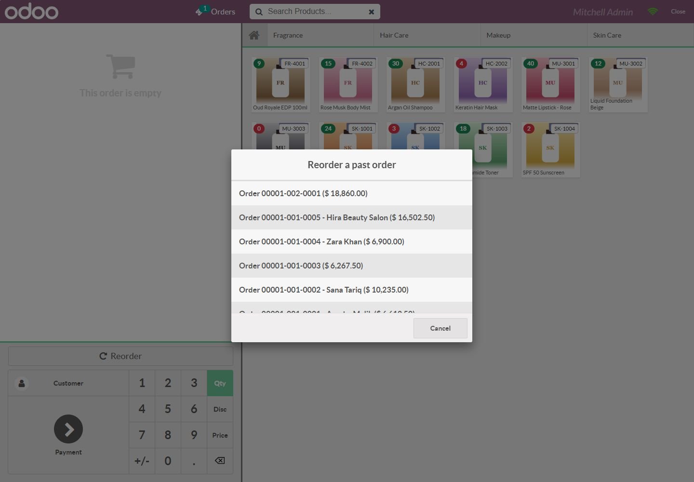
Task: Click the Customer person icon
Action: [21, 383]
